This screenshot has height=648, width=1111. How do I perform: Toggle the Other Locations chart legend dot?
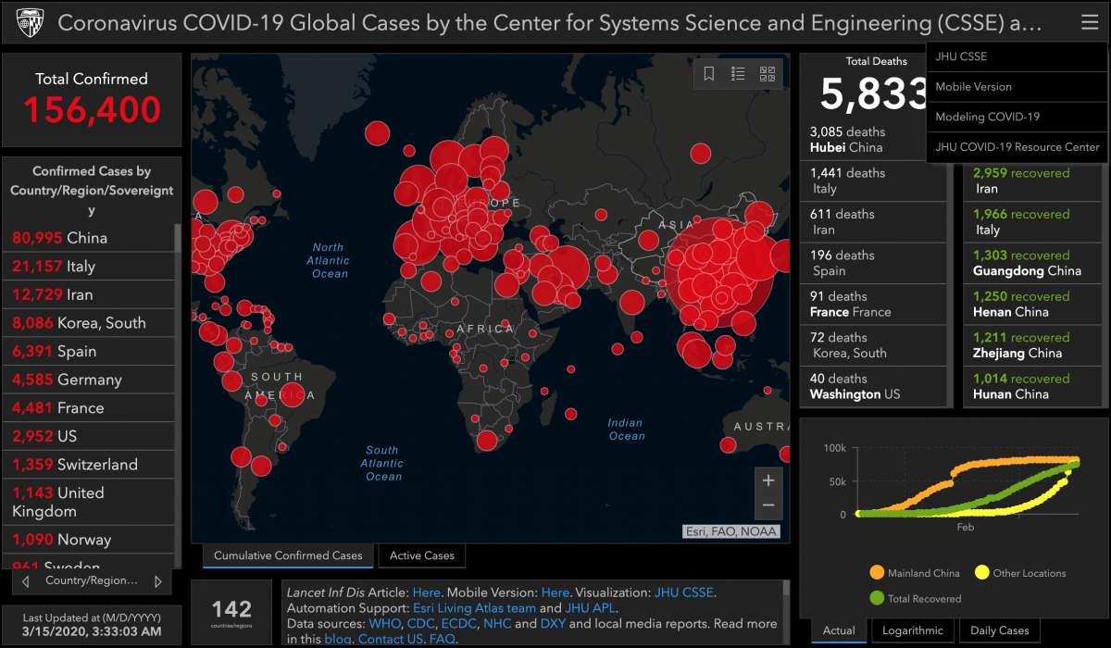981,573
